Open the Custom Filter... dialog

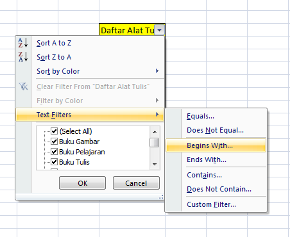[x=216, y=204]
